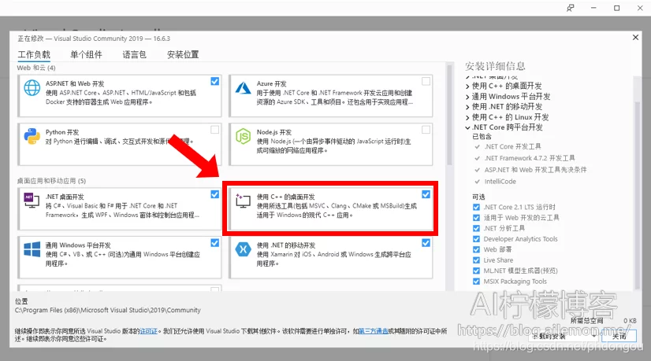Viewport: 651px width, 361px height.
Task: Toggle ML.NET 模型生成器(预览) option
Action: [476, 271]
